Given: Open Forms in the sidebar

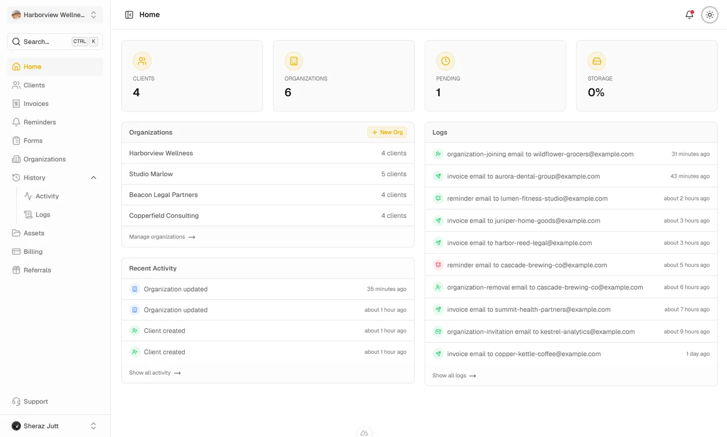Looking at the screenshot, I should coord(55,141).
